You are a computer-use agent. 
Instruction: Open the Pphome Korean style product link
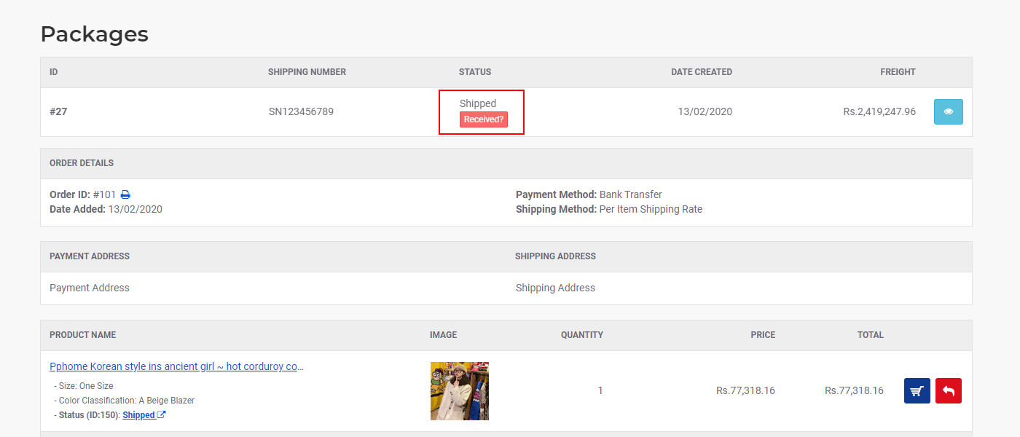click(177, 366)
